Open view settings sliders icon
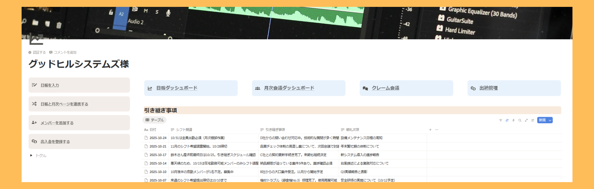This screenshot has width=594, height=189. [533, 120]
